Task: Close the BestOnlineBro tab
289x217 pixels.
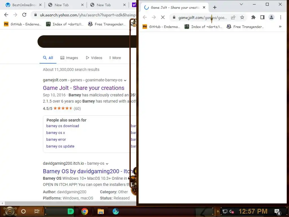Action: pos(40,5)
